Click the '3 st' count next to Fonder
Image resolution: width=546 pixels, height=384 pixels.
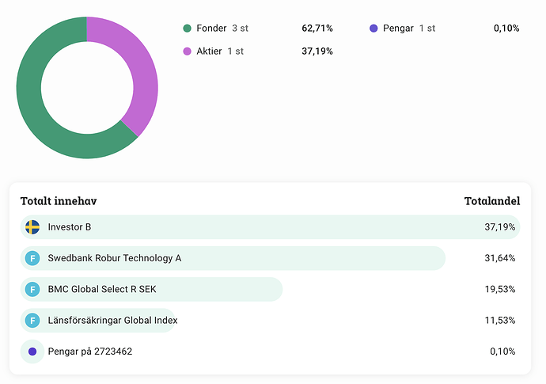pyautogui.click(x=240, y=29)
